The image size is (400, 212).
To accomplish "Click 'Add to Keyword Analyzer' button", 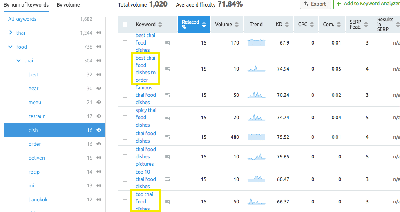I will click(367, 4).
